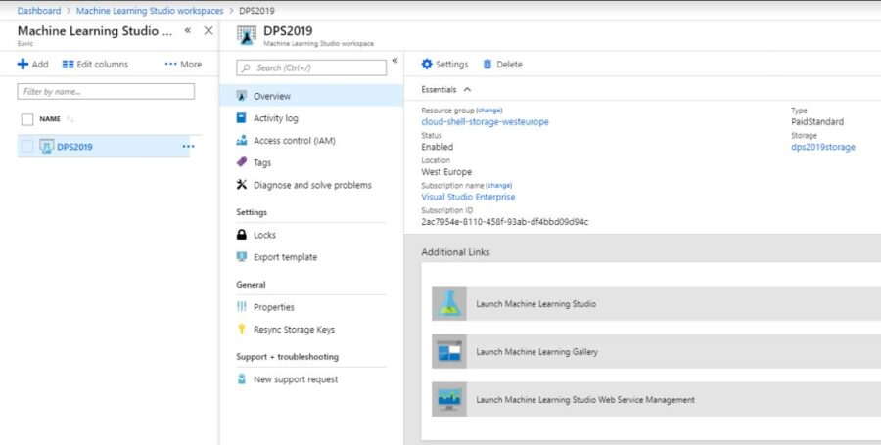Click the Launch Machine Learning Studio flask icon
881x445 pixels.
449,303
